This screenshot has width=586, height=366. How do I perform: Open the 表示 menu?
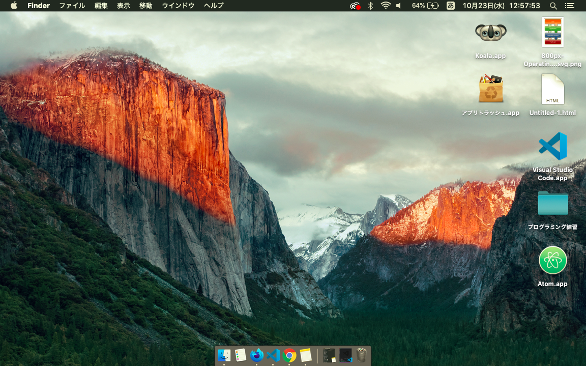123,6
